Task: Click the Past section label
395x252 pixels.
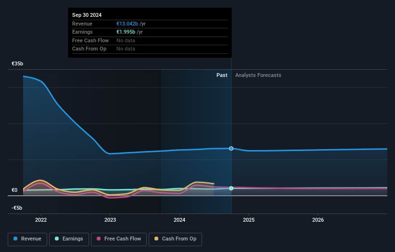Action: pos(222,75)
